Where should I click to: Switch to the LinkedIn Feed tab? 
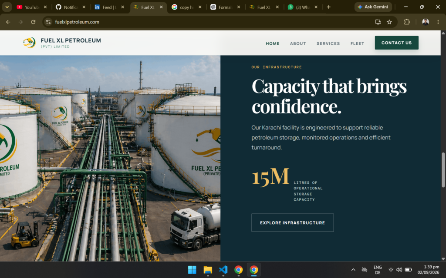[x=105, y=7]
